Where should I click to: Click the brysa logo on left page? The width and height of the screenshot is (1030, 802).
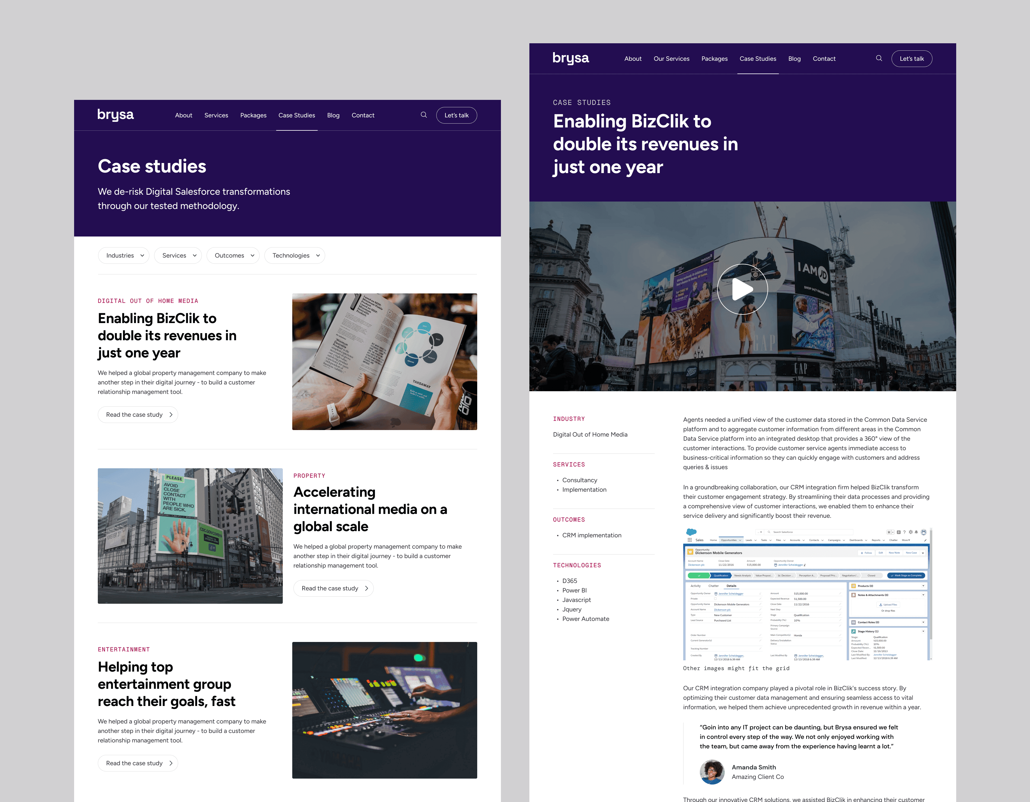pyautogui.click(x=116, y=115)
